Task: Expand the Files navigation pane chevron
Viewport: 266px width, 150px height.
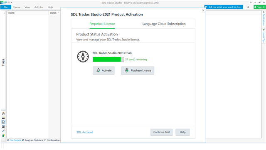Action: pos(4,13)
